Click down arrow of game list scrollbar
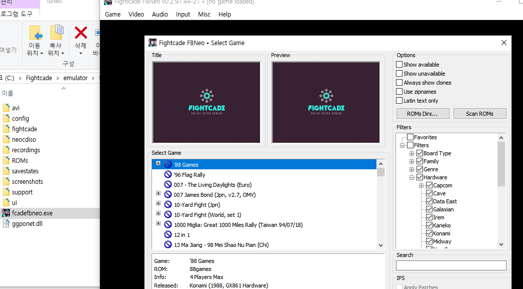The height and width of the screenshot is (289, 523). 380,245
